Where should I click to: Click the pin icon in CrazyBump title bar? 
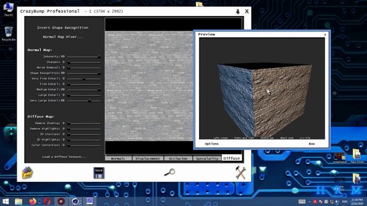(x=238, y=11)
